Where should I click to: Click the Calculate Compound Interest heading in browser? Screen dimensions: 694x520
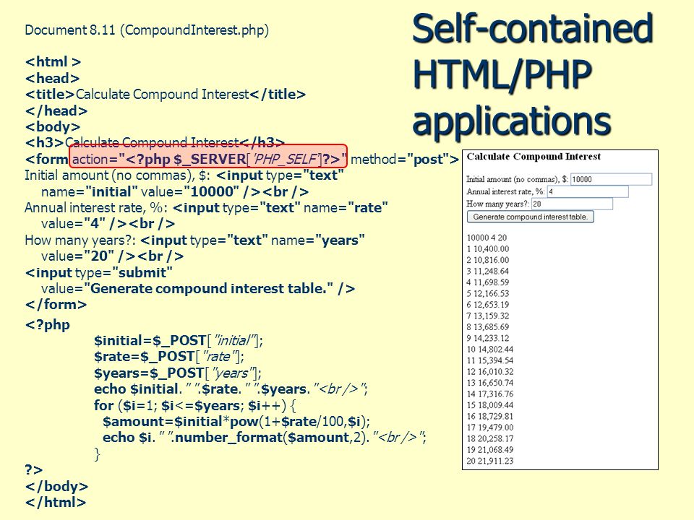click(x=534, y=157)
